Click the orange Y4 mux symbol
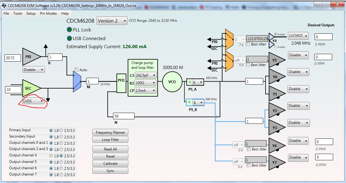 click(229, 39)
